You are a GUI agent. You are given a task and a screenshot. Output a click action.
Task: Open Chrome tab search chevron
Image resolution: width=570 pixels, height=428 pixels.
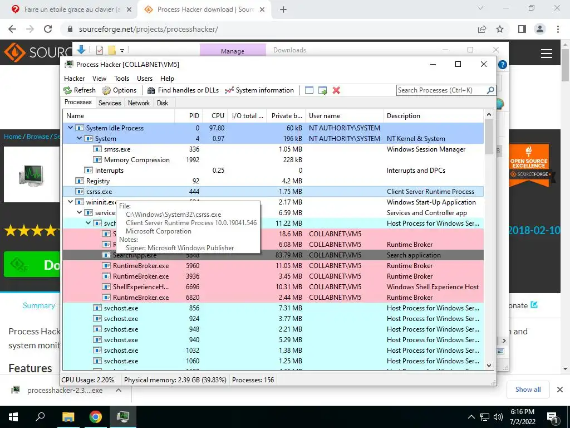click(x=480, y=8)
